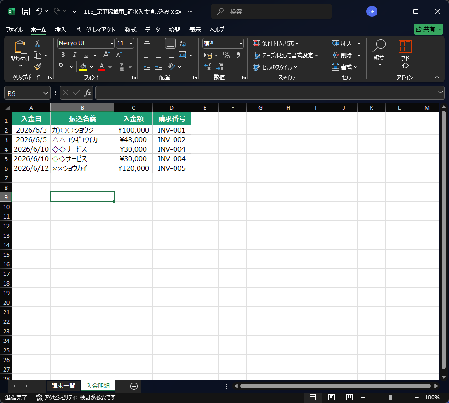Expand the number format dropdown showing 標準

241,43
